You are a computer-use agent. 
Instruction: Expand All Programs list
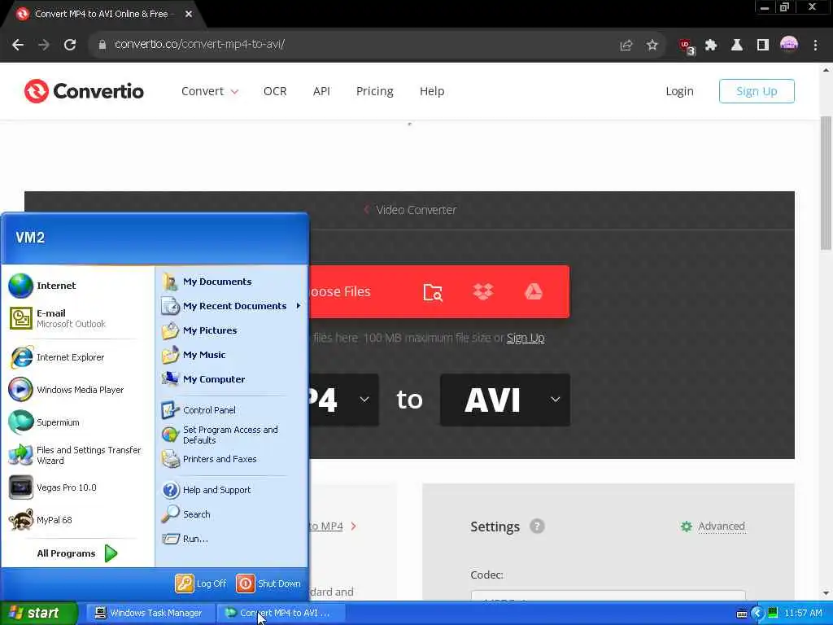tap(77, 553)
